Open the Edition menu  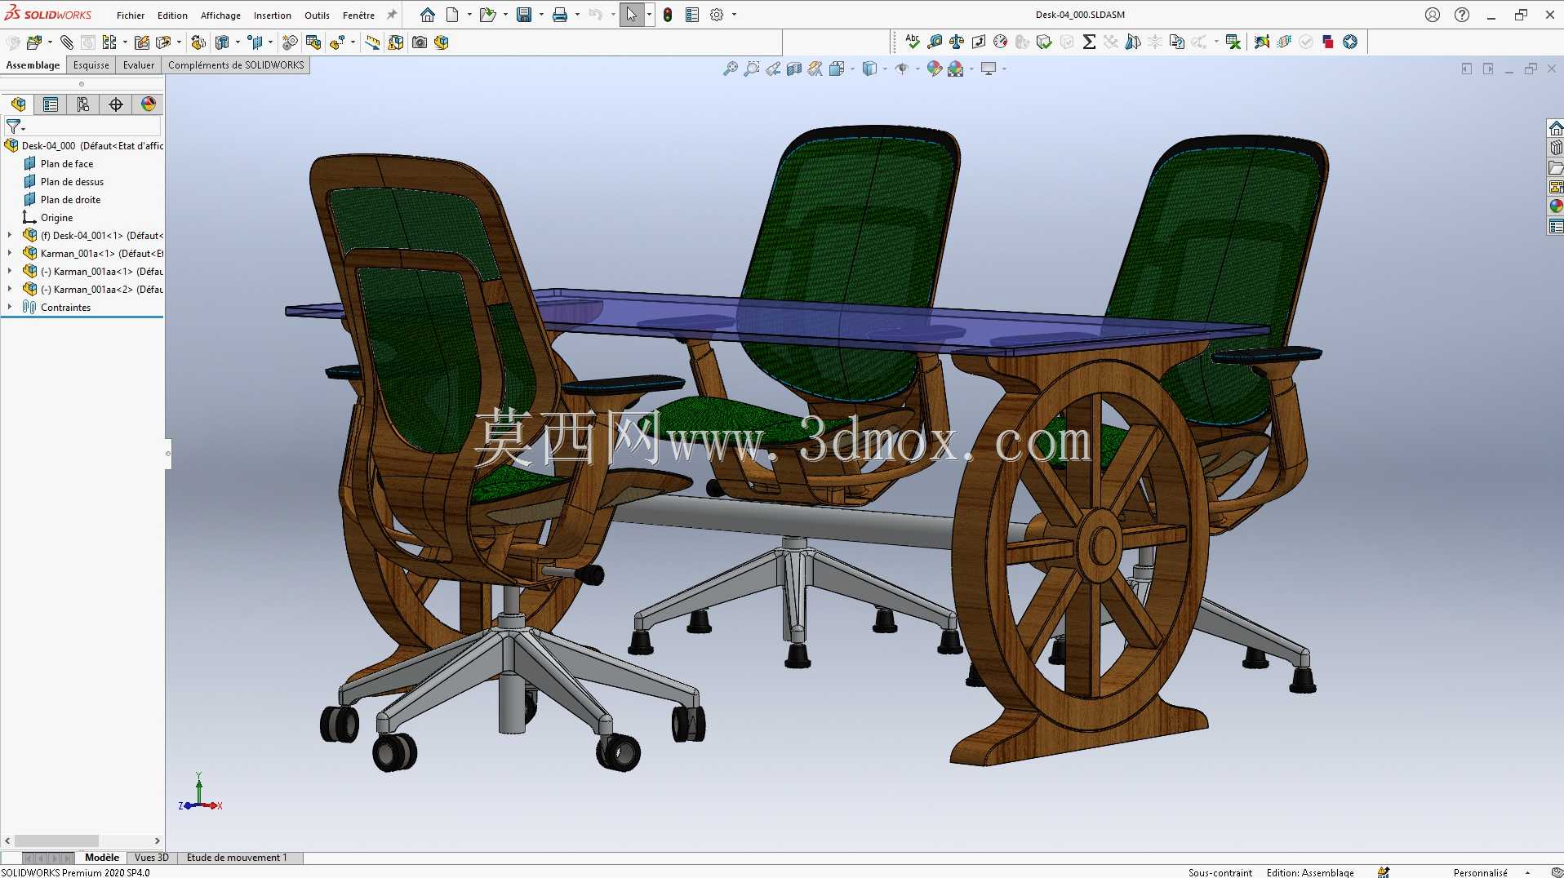tap(172, 16)
